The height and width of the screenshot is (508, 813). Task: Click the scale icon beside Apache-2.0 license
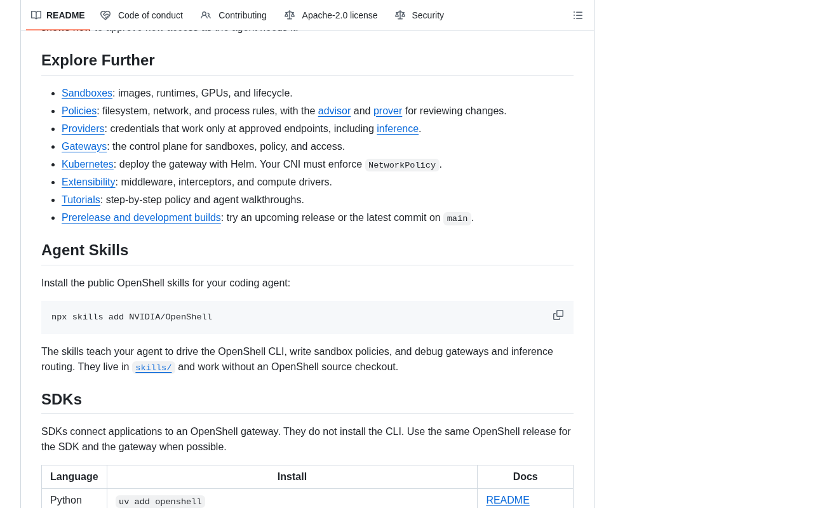[x=290, y=15]
